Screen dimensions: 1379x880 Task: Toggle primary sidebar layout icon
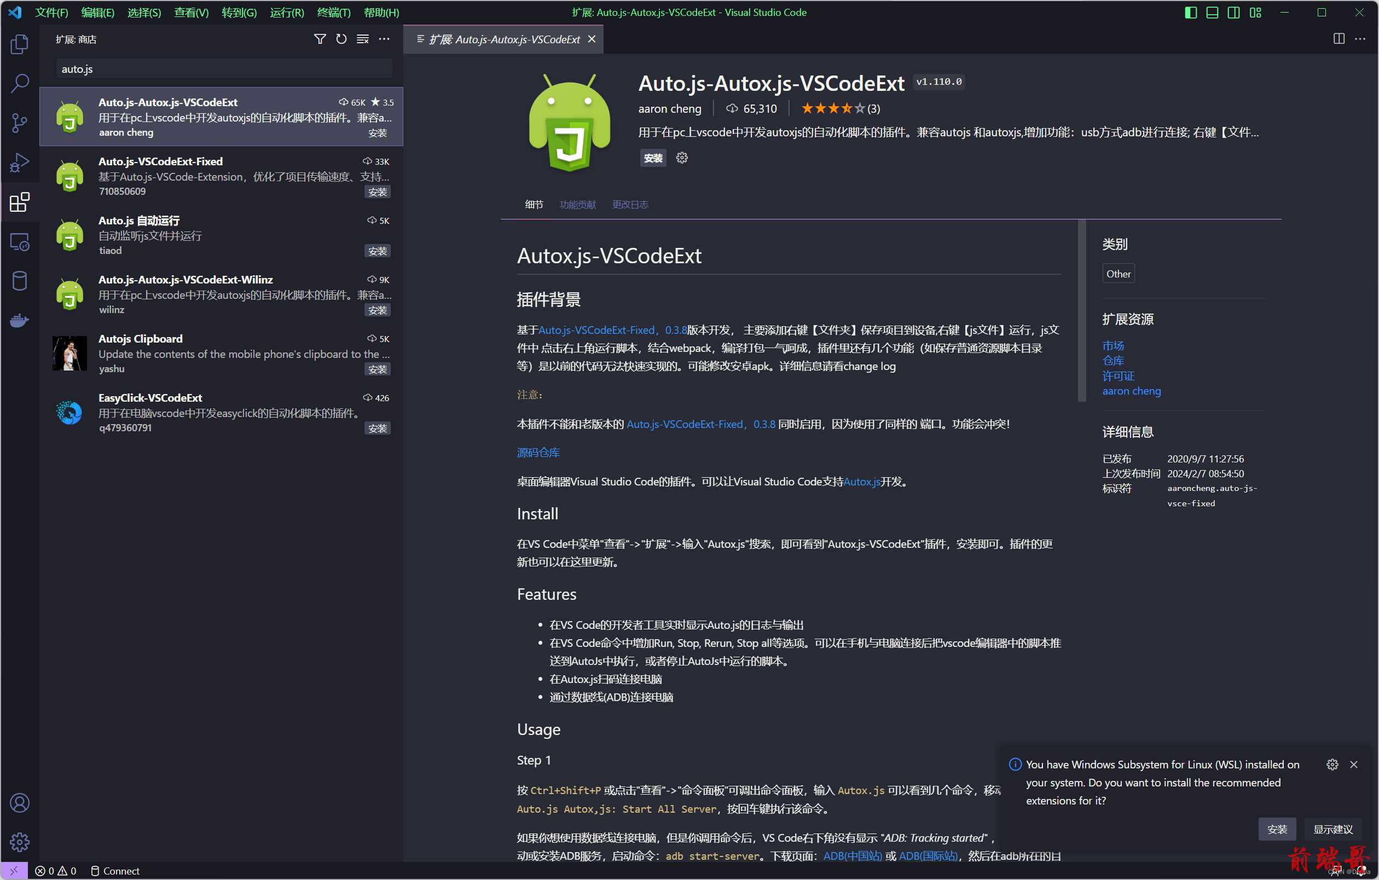1191,13
